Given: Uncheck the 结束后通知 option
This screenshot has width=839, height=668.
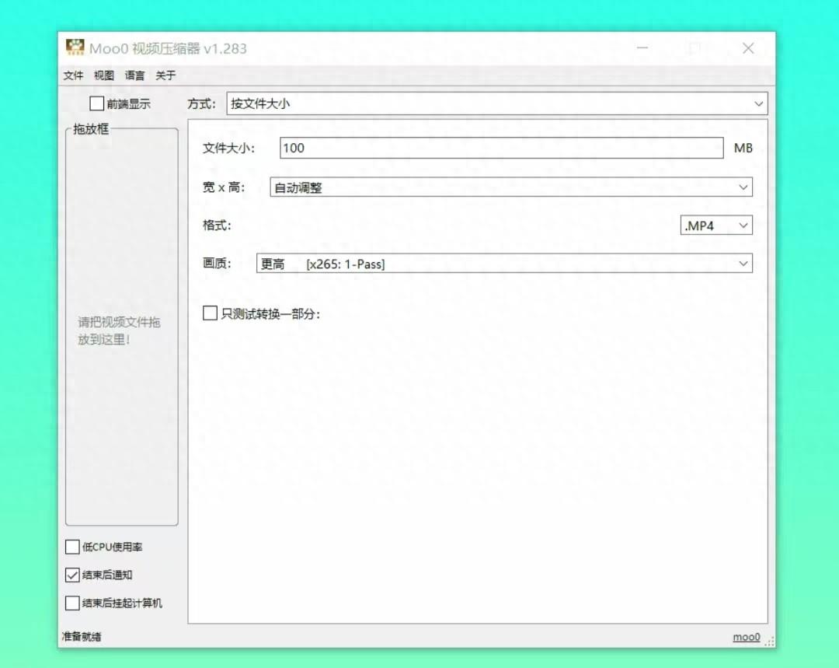Looking at the screenshot, I should coord(72,575).
